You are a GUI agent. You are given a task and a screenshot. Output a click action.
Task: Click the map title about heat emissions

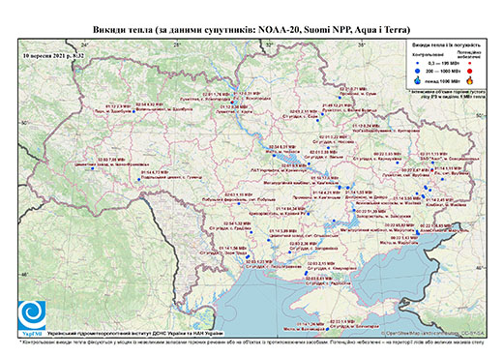point(251,30)
